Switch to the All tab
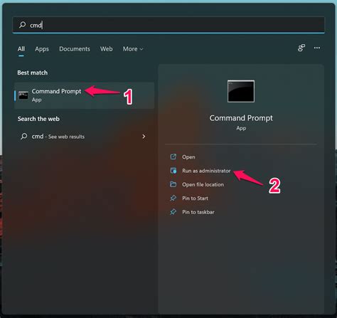The image size is (337, 318). click(x=21, y=49)
